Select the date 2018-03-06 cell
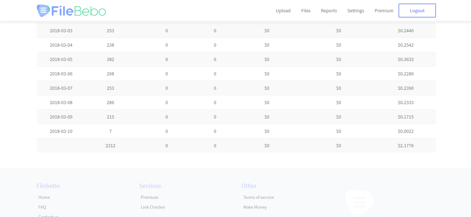This screenshot has height=217, width=471. [x=61, y=74]
